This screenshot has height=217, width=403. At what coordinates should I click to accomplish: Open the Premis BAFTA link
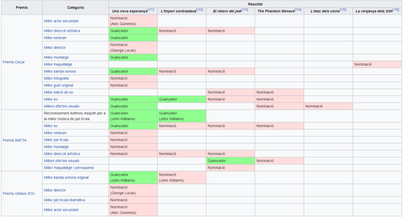coord(14,140)
